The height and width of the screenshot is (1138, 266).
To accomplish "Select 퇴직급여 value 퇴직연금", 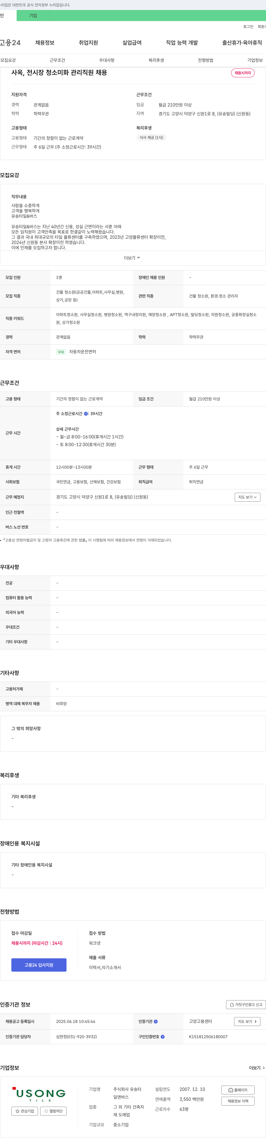I will coord(196,482).
